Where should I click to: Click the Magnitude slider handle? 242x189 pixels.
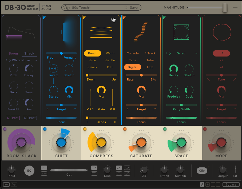click(225, 7)
